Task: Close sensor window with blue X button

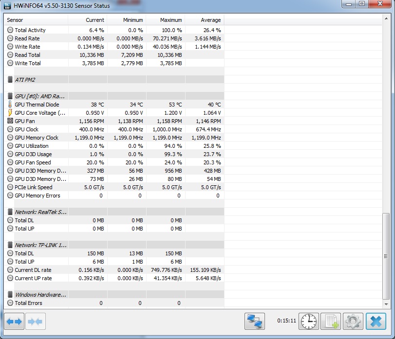Action: point(376,321)
